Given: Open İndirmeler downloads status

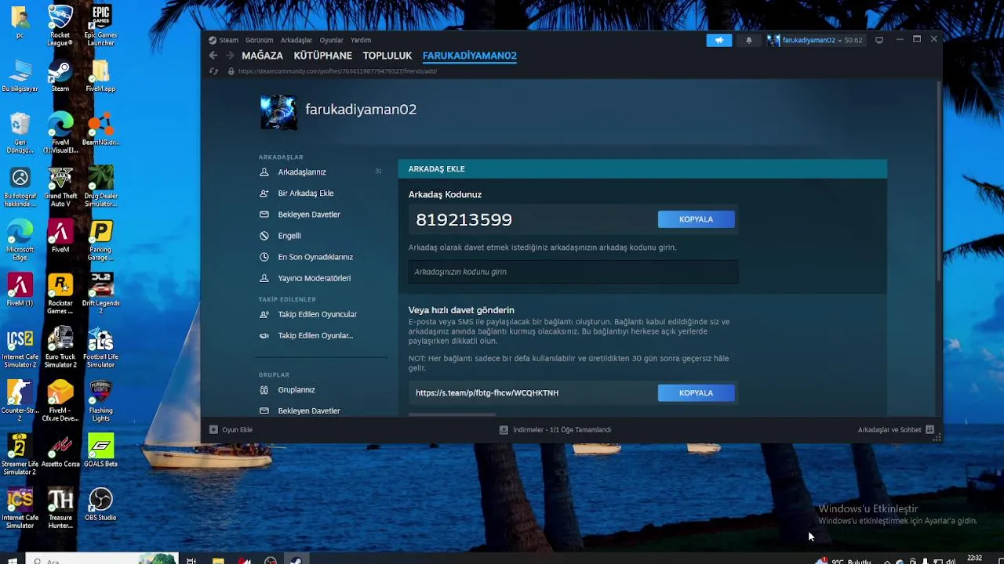Looking at the screenshot, I should click(x=555, y=429).
